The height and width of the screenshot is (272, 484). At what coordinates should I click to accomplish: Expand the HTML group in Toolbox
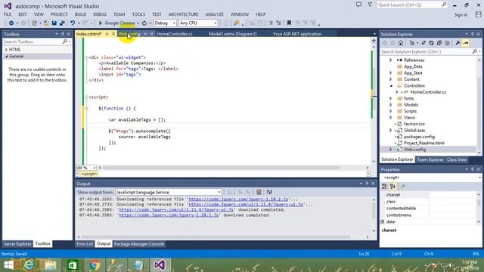(6, 50)
